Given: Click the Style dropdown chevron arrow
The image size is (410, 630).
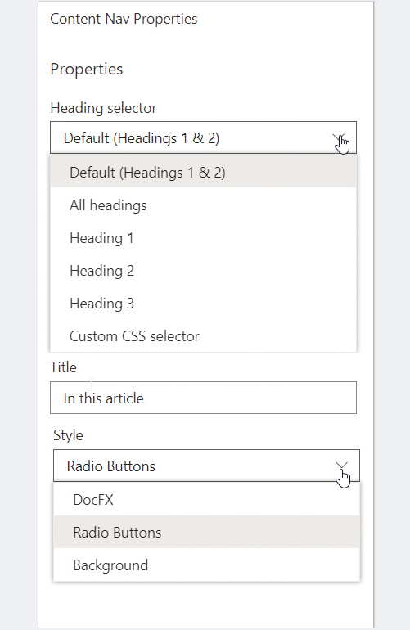Looking at the screenshot, I should (342, 466).
